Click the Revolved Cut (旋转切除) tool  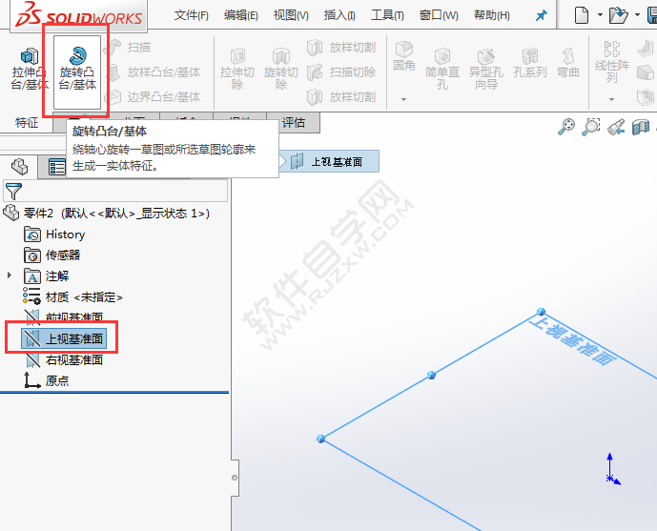(x=281, y=69)
